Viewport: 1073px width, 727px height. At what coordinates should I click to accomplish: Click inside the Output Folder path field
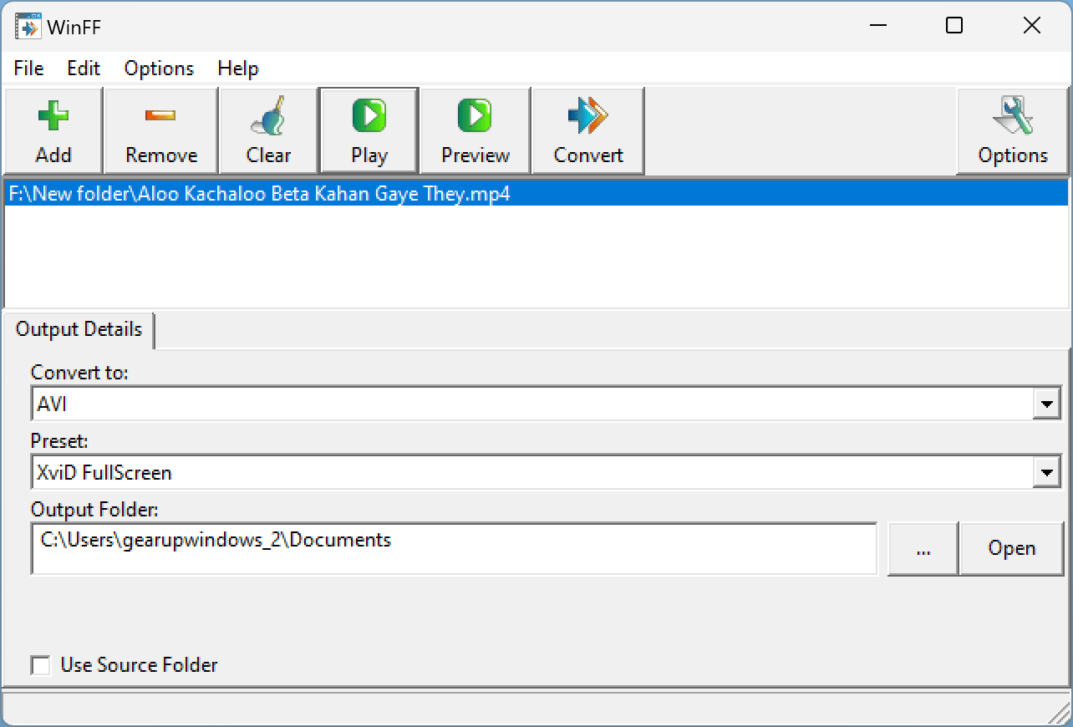[455, 549]
